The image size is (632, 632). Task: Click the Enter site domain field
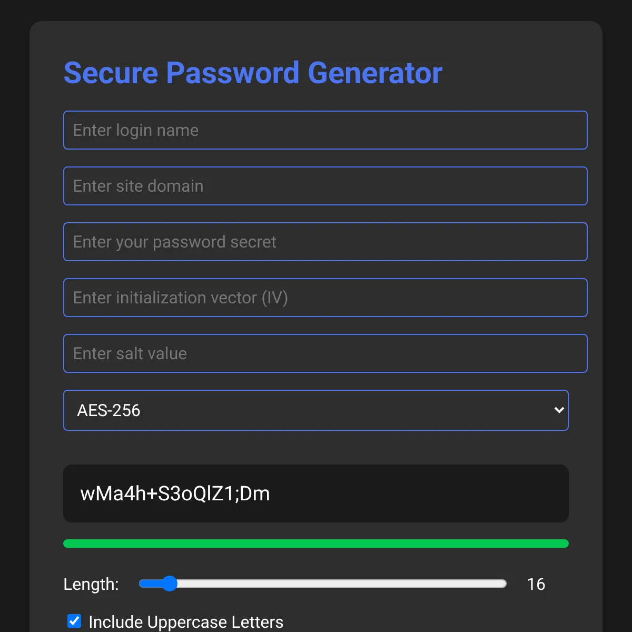pos(325,186)
